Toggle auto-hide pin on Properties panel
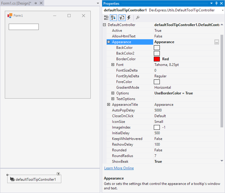Image resolution: width=225 pixels, height=193 pixels. pos(216,3)
